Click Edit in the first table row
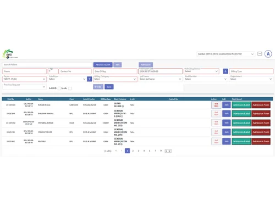The image size is (275, 206). pos(227,105)
